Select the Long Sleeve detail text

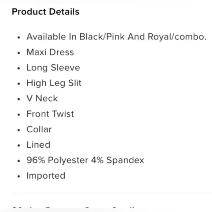tap(53, 68)
